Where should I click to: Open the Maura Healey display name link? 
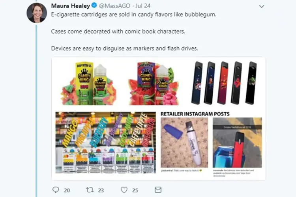tap(70, 6)
